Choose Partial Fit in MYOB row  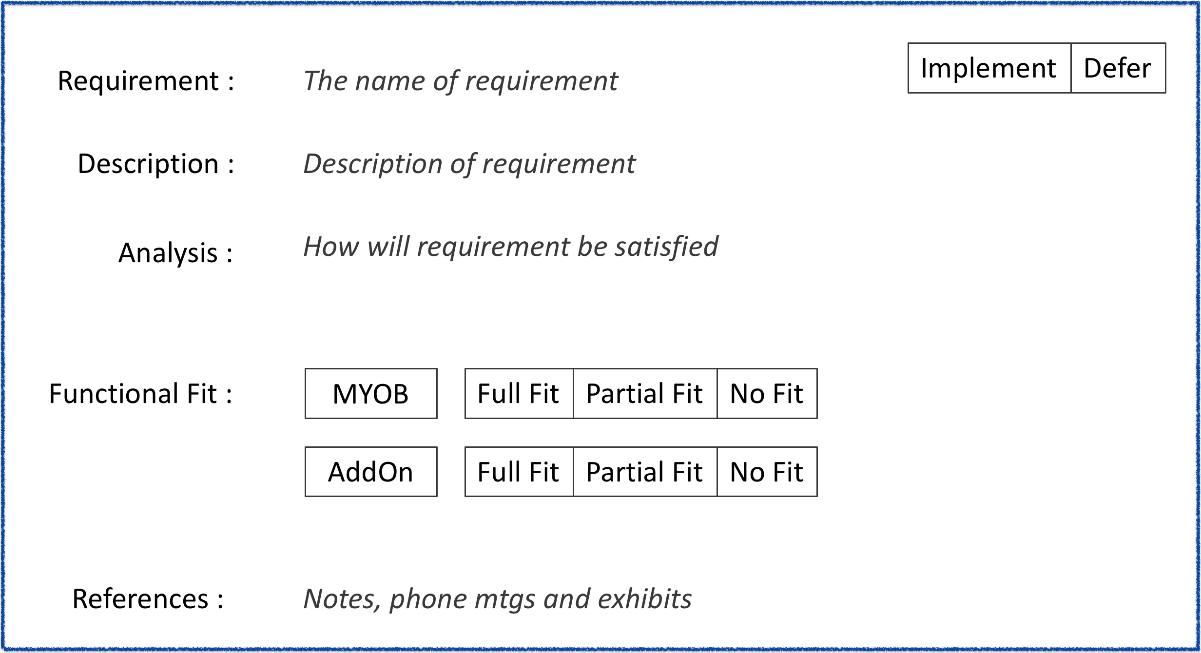click(645, 393)
